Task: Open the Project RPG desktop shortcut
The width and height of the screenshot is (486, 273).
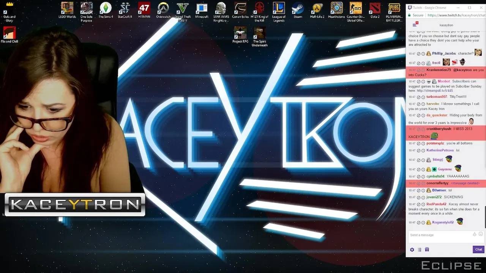Action: tap(240, 35)
